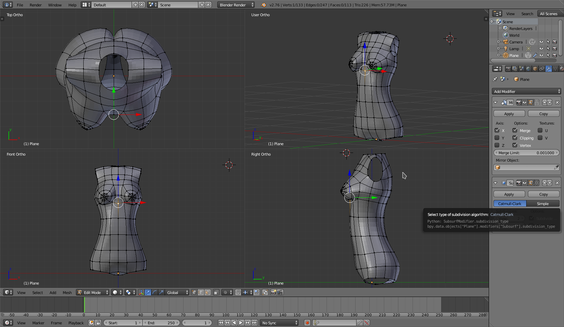
Task: Enable the rotate manipulator arc icon
Action: [x=154, y=292]
